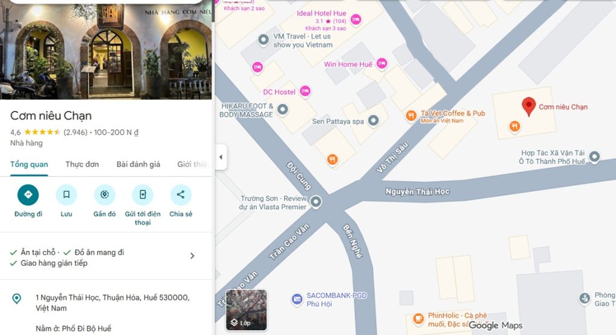The width and height of the screenshot is (616, 335).
Task: Click the Cơm niêu Chạn title heading
Action: point(51,115)
